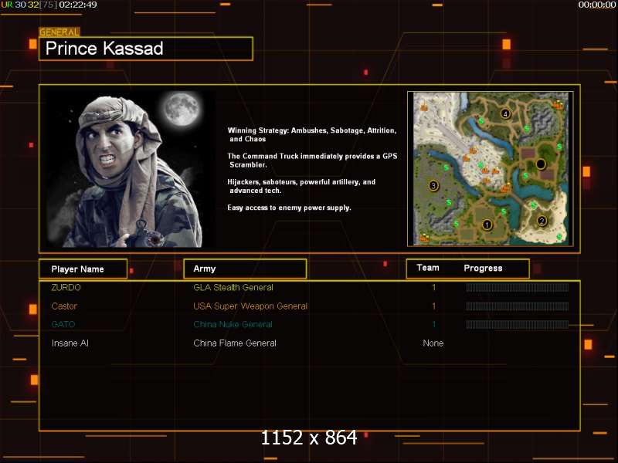Click the Hijackers, saboteurs description line
618x463 pixels.
click(301, 186)
